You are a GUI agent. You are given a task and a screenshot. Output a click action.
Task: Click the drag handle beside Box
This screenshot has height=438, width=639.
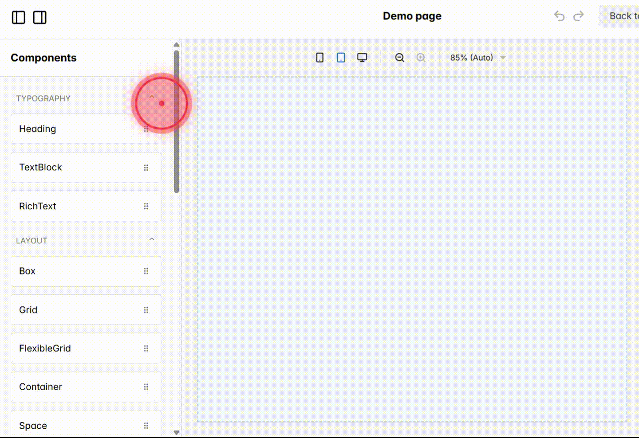146,271
